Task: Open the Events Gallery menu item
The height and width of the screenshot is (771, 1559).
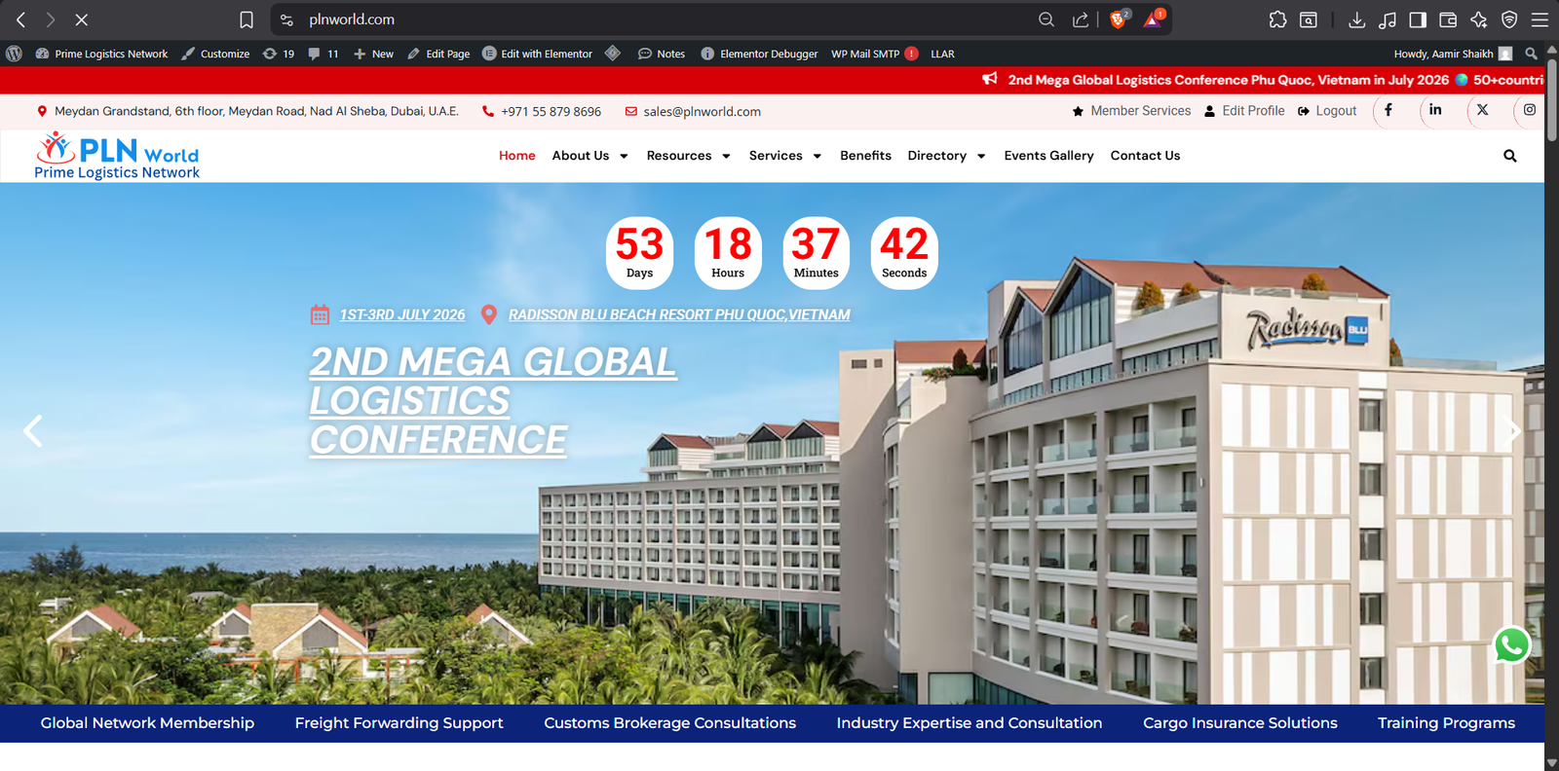Action: (1048, 156)
